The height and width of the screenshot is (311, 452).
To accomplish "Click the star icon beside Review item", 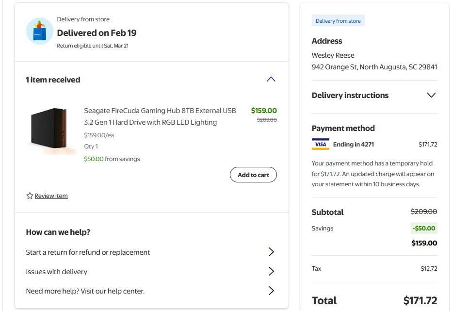I will coord(30,196).
